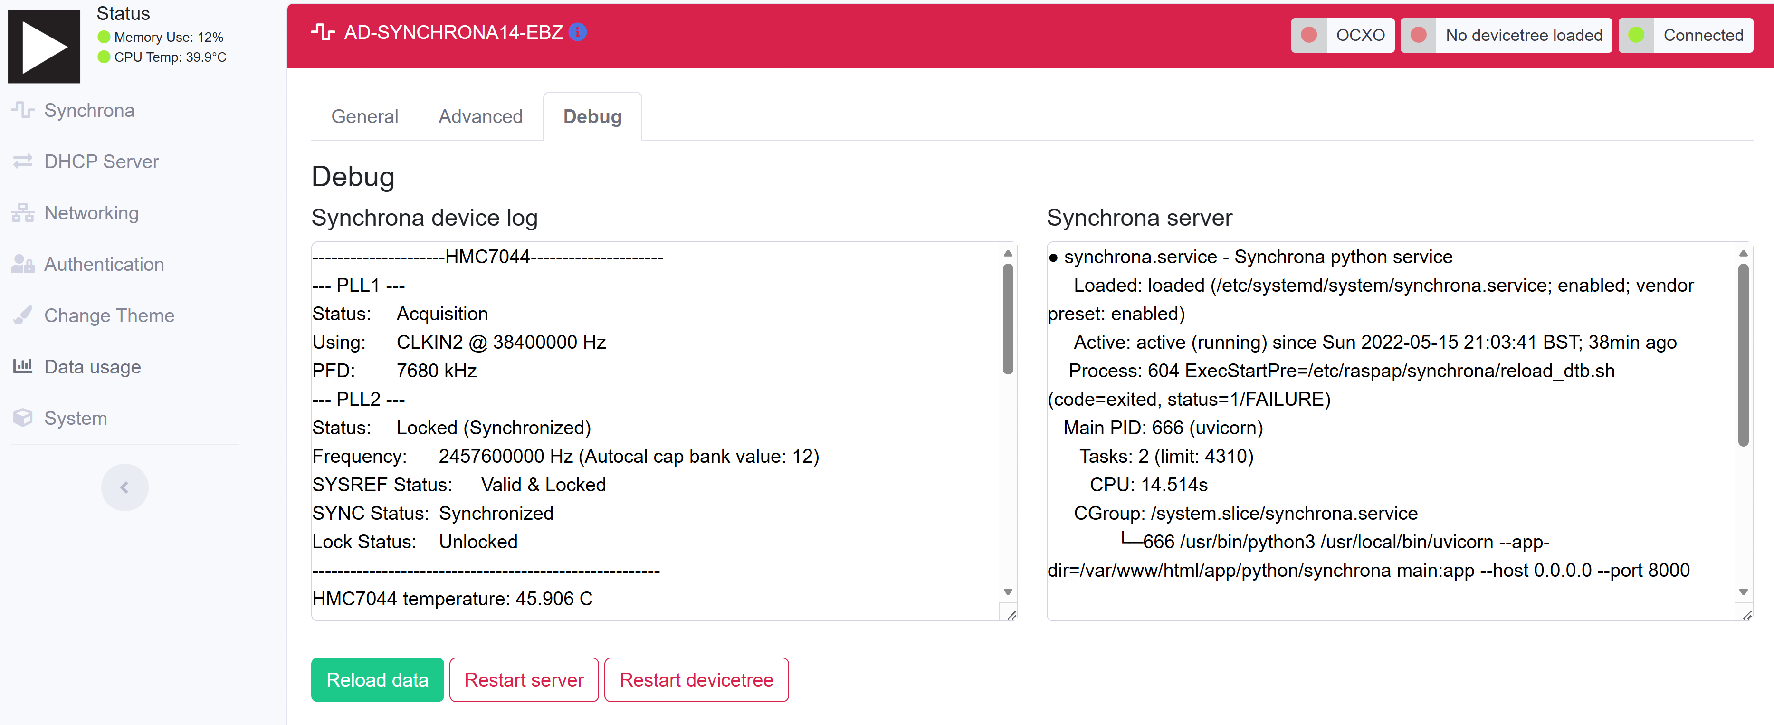
Task: Click the No devicetree loaded badge
Action: coord(1506,35)
